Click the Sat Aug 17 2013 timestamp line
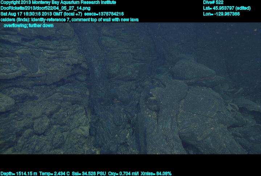 [x=62, y=14]
